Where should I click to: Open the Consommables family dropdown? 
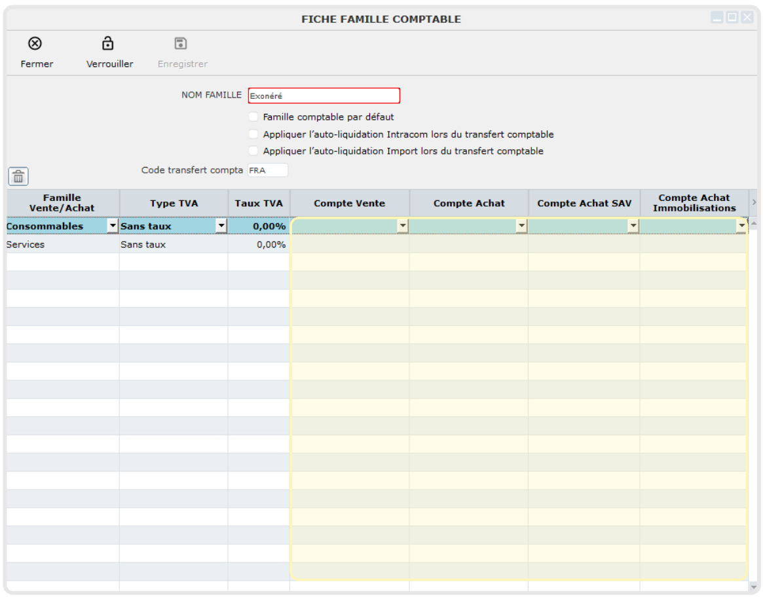coord(113,226)
